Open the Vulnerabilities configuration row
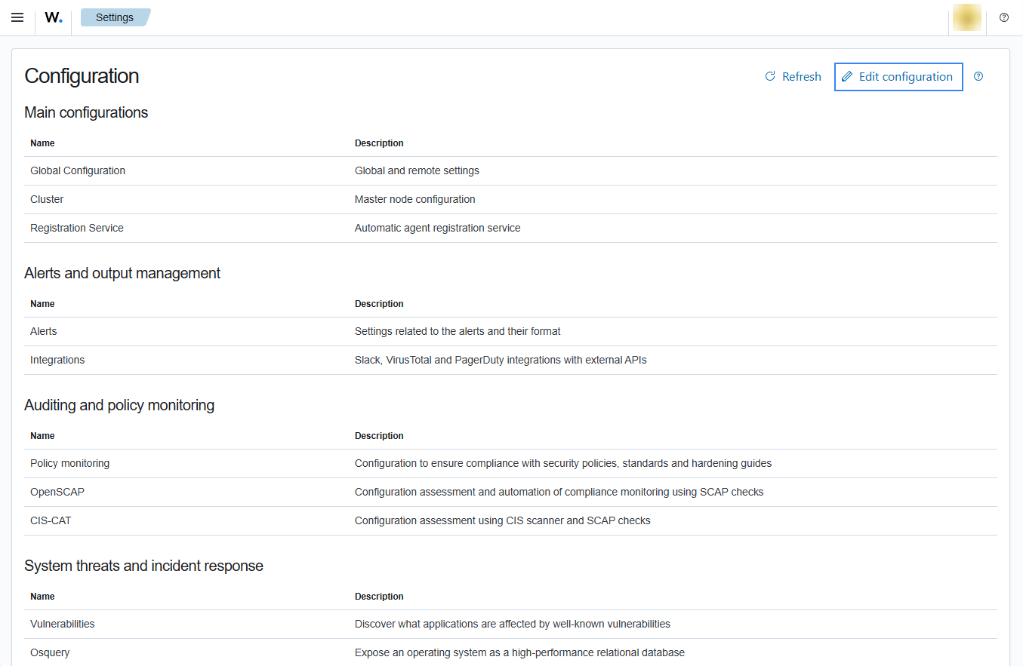The width and height of the screenshot is (1023, 666). point(63,624)
